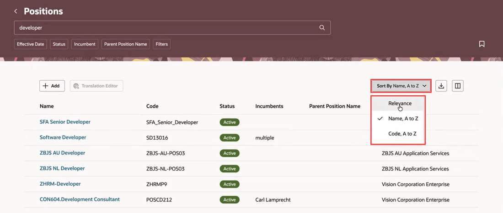Image resolution: width=503 pixels, height=213 pixels.
Task: Open the column layout icon
Action: point(458,86)
